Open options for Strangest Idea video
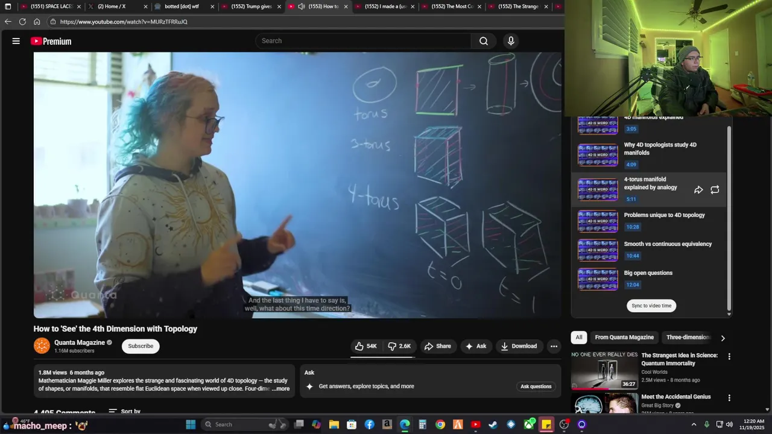The height and width of the screenshot is (434, 772). click(729, 357)
